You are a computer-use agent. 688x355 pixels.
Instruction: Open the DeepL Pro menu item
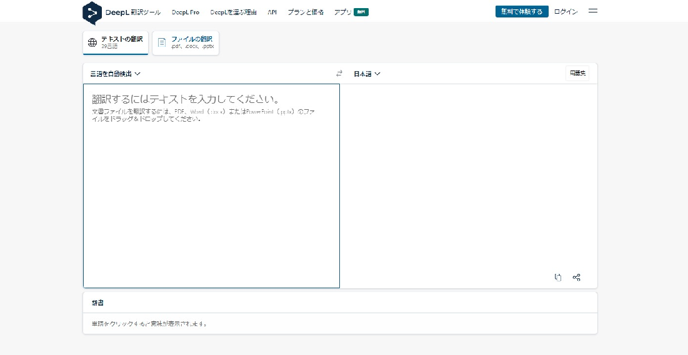point(186,12)
